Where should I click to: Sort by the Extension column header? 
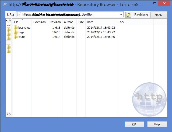(x=39, y=22)
